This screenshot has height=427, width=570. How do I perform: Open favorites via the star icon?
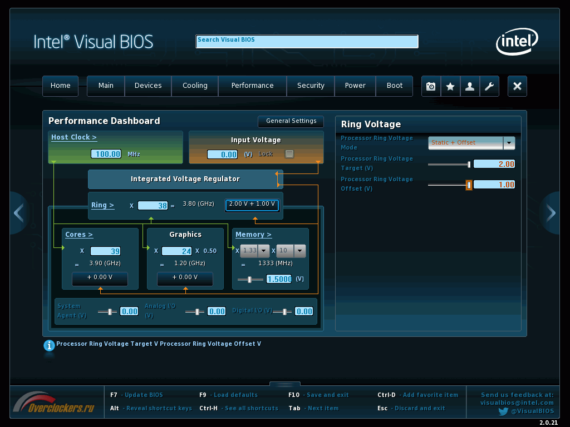pos(450,86)
